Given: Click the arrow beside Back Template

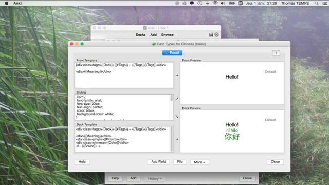Looking at the screenshot, I should 177,139.
